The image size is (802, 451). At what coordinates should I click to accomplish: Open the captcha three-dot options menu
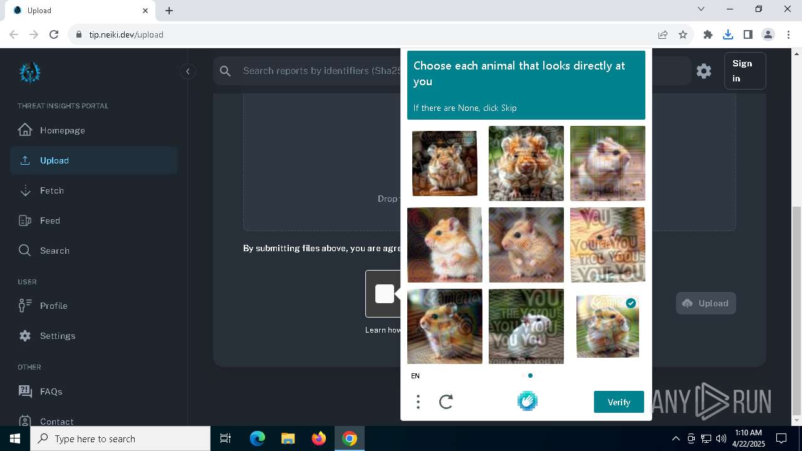(418, 402)
